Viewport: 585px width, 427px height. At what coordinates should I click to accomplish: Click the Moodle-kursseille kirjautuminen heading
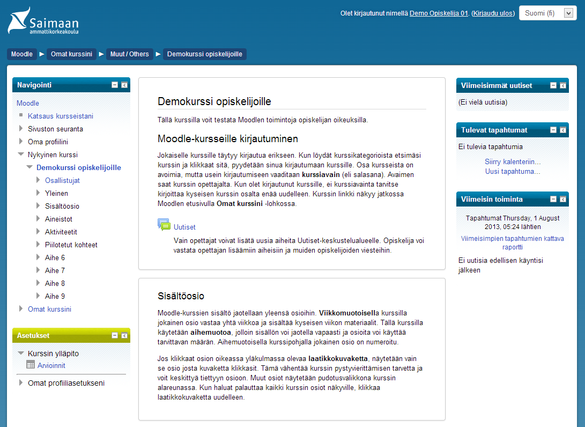(x=227, y=139)
